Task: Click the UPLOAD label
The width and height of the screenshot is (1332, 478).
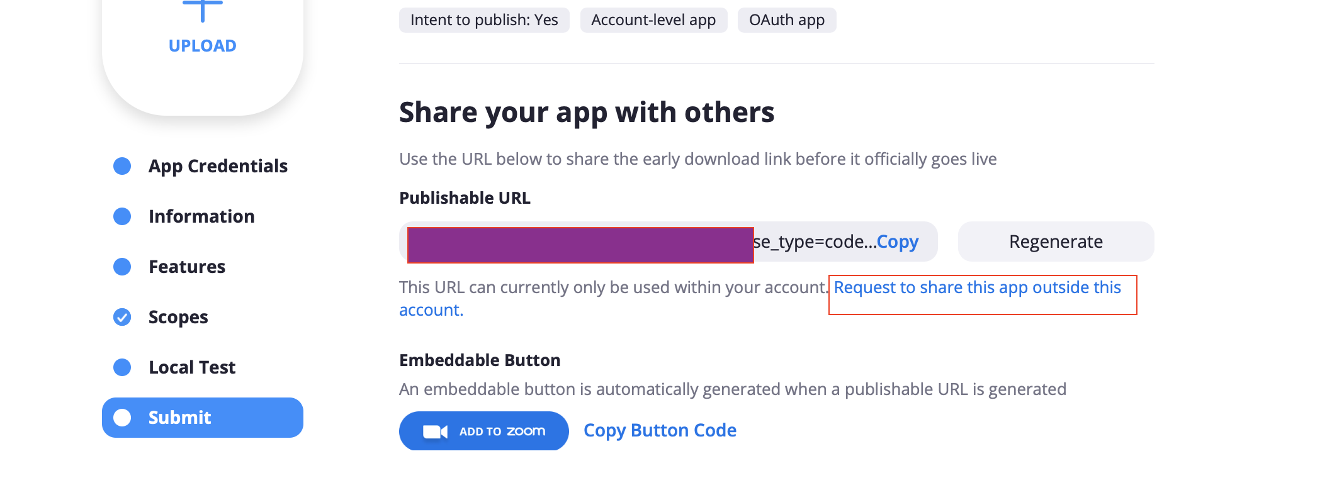Action: click(x=202, y=46)
